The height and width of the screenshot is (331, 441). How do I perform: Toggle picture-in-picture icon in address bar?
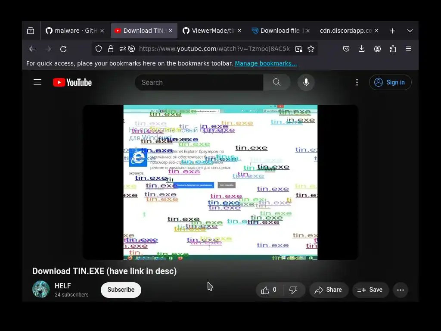pyautogui.click(x=299, y=49)
